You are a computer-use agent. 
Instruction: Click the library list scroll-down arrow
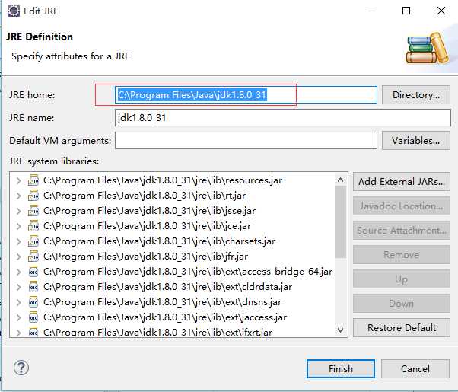(x=340, y=330)
